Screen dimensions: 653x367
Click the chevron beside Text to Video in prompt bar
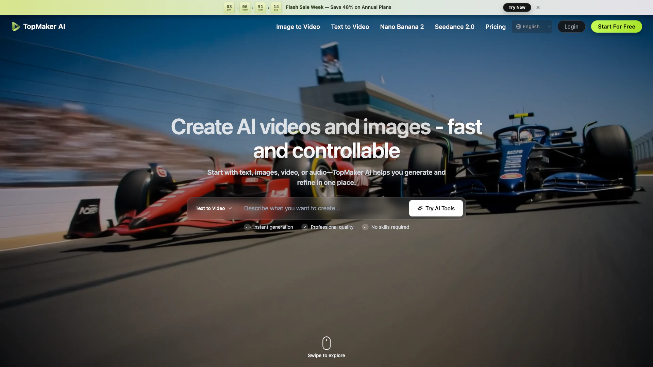click(230, 208)
